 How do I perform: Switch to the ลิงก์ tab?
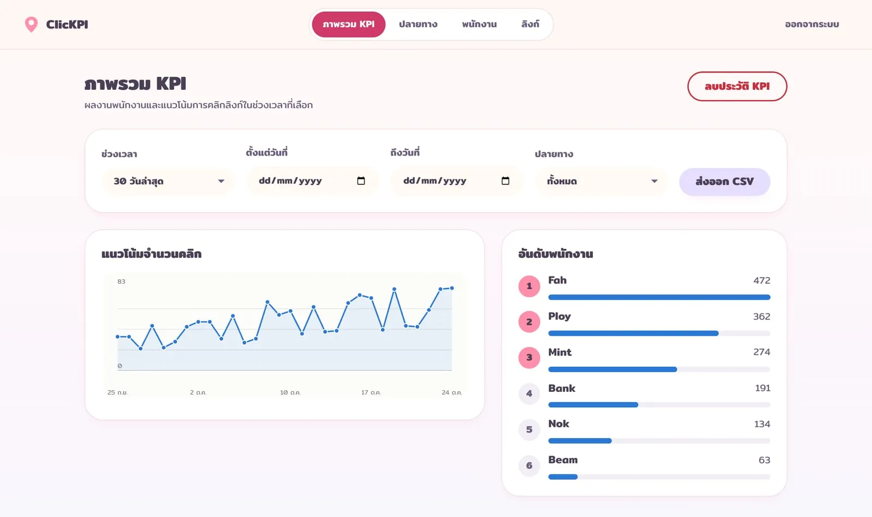tap(530, 24)
